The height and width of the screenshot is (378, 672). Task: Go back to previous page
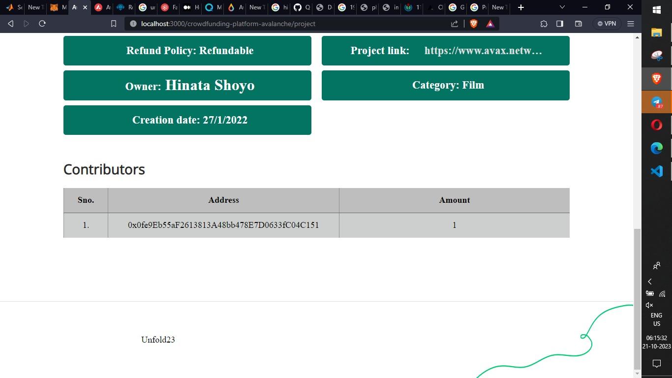(10, 24)
